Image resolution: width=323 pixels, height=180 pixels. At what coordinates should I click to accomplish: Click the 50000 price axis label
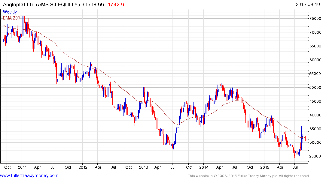coord(315,87)
